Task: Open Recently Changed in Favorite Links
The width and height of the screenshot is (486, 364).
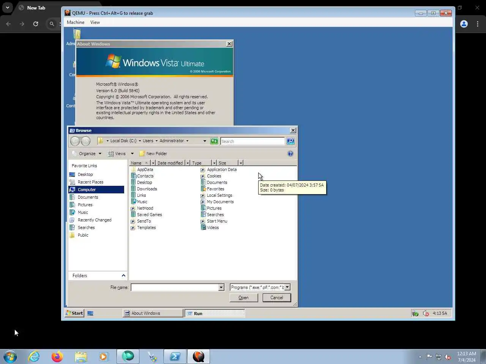Action: click(x=95, y=220)
